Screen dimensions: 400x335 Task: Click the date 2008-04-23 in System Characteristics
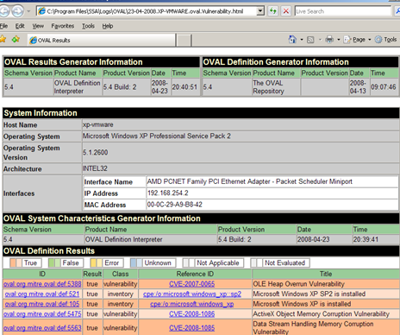click(314, 239)
